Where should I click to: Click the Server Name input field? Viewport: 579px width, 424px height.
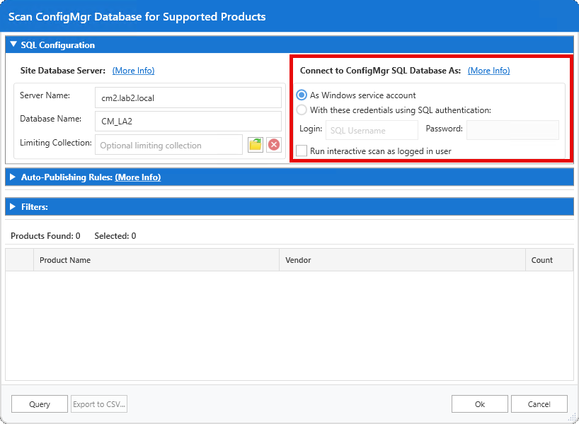point(188,97)
